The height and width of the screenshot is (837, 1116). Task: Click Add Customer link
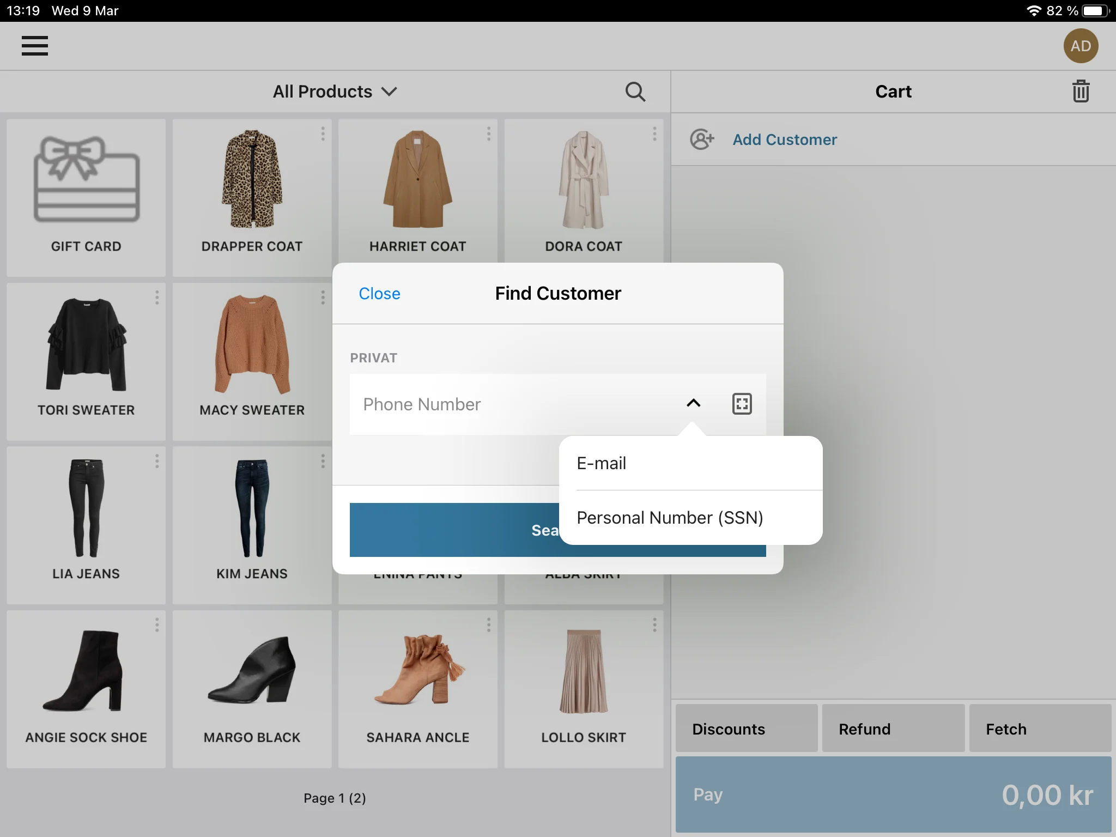pyautogui.click(x=785, y=139)
